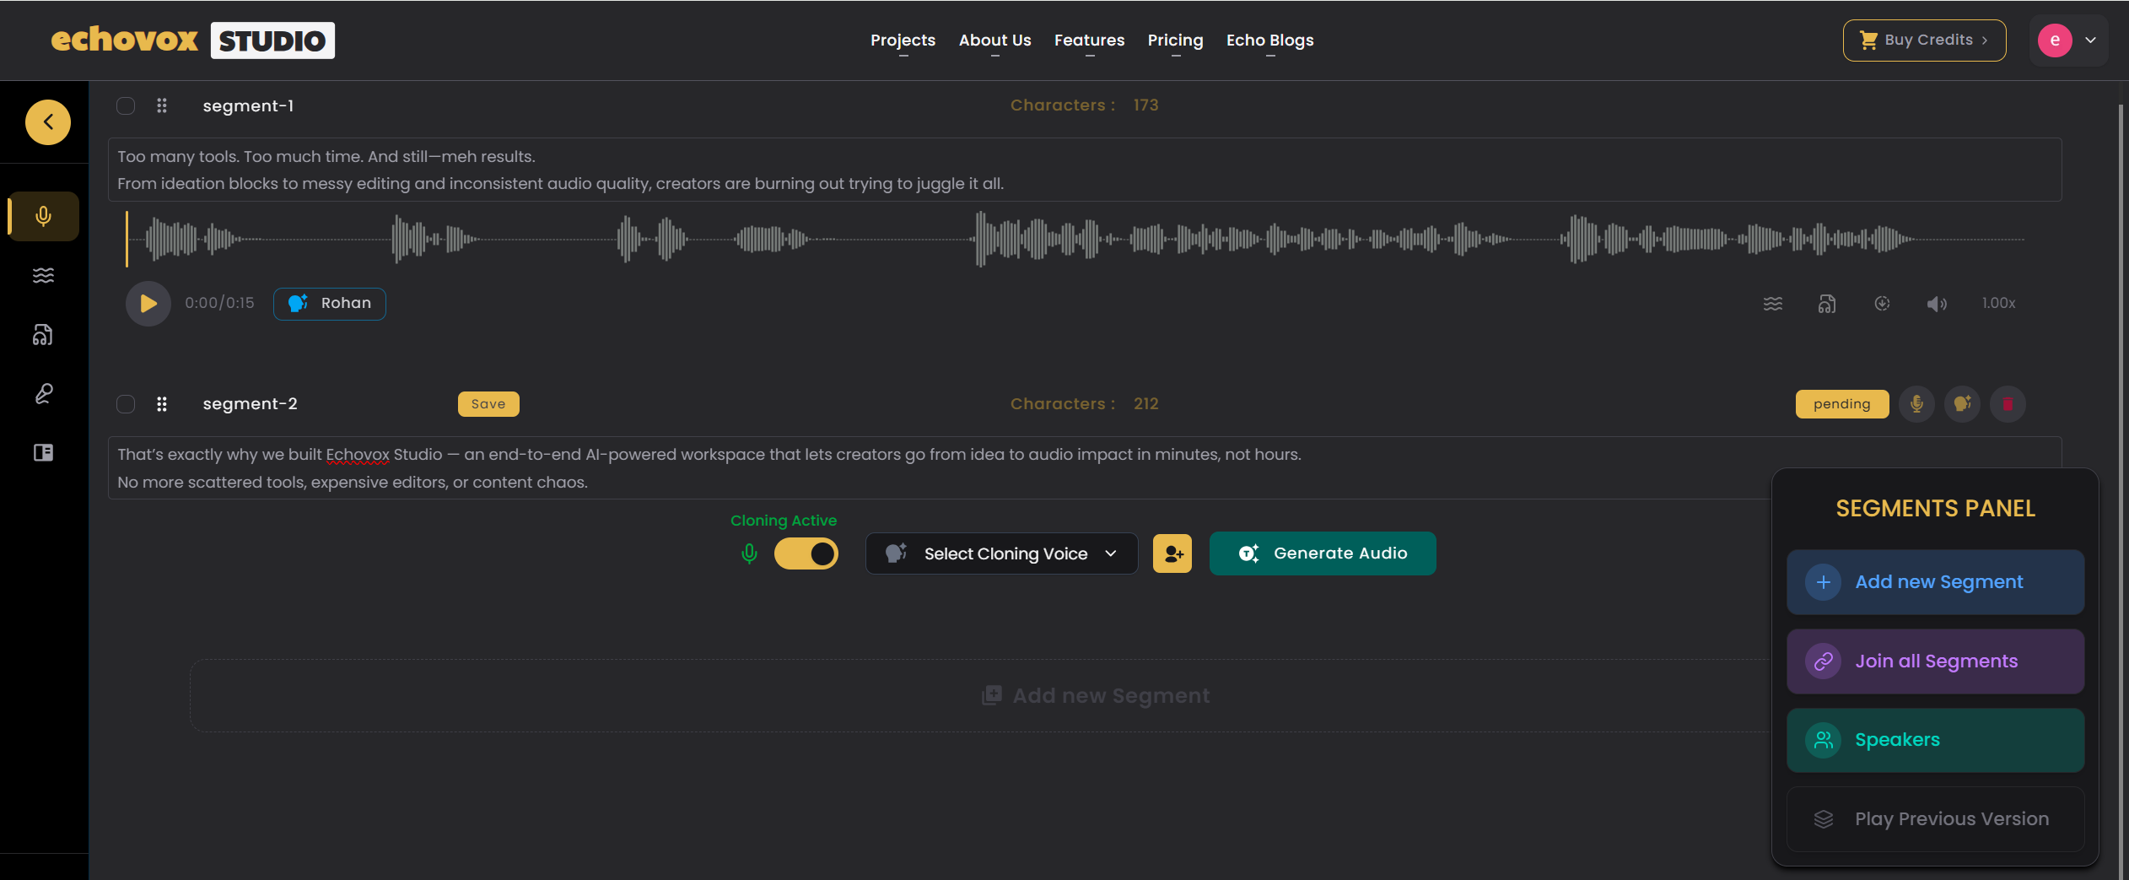Click the Characters 173 counter
2129x880 pixels.
point(1085,105)
